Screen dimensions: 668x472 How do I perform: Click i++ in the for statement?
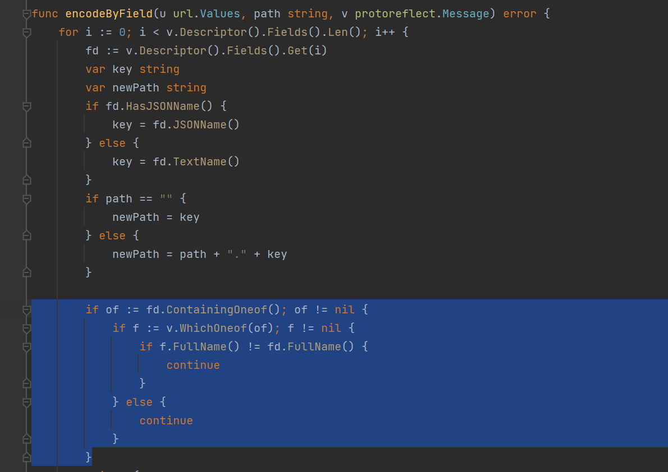click(x=385, y=33)
